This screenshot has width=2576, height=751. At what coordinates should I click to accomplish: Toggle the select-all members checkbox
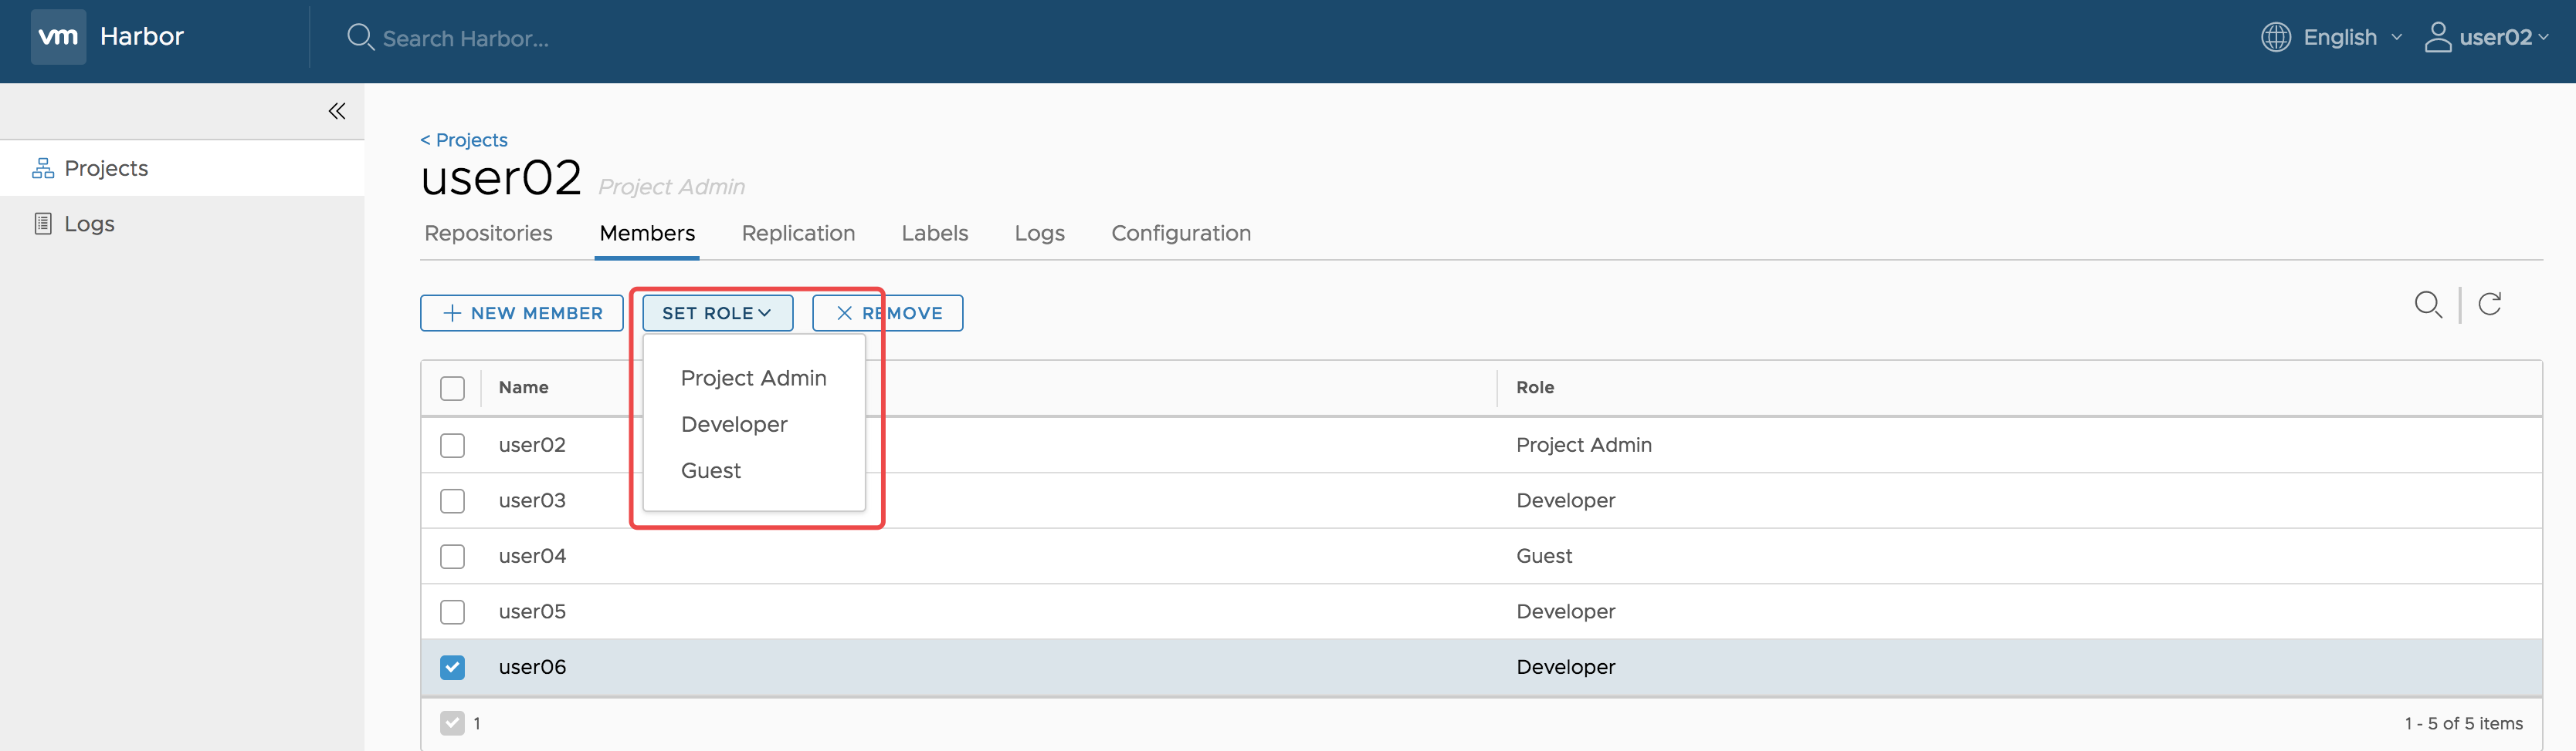pos(452,388)
